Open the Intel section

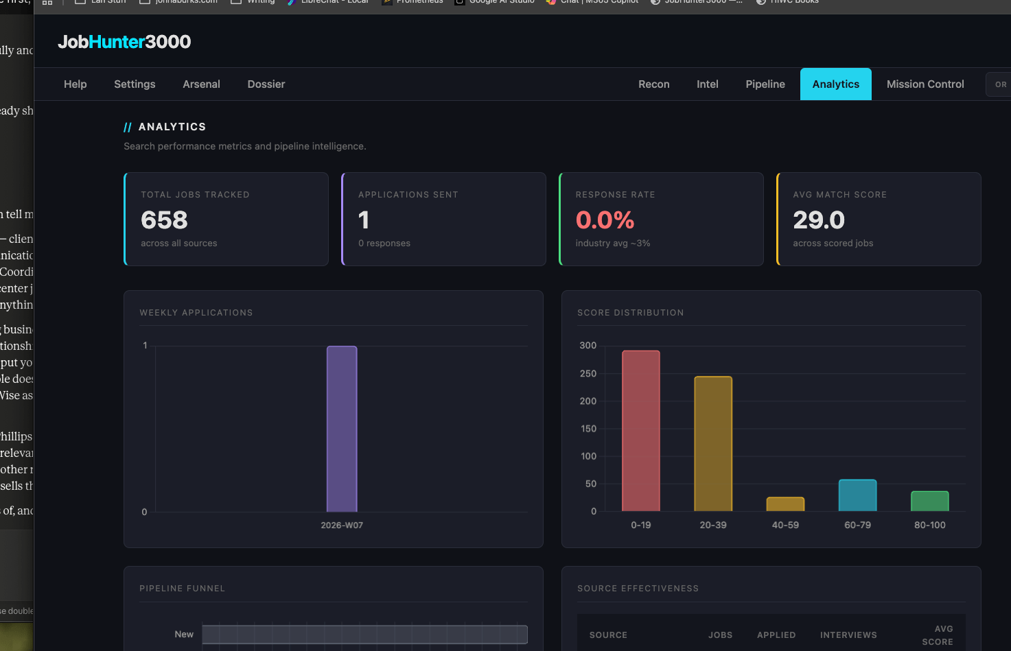coord(707,84)
